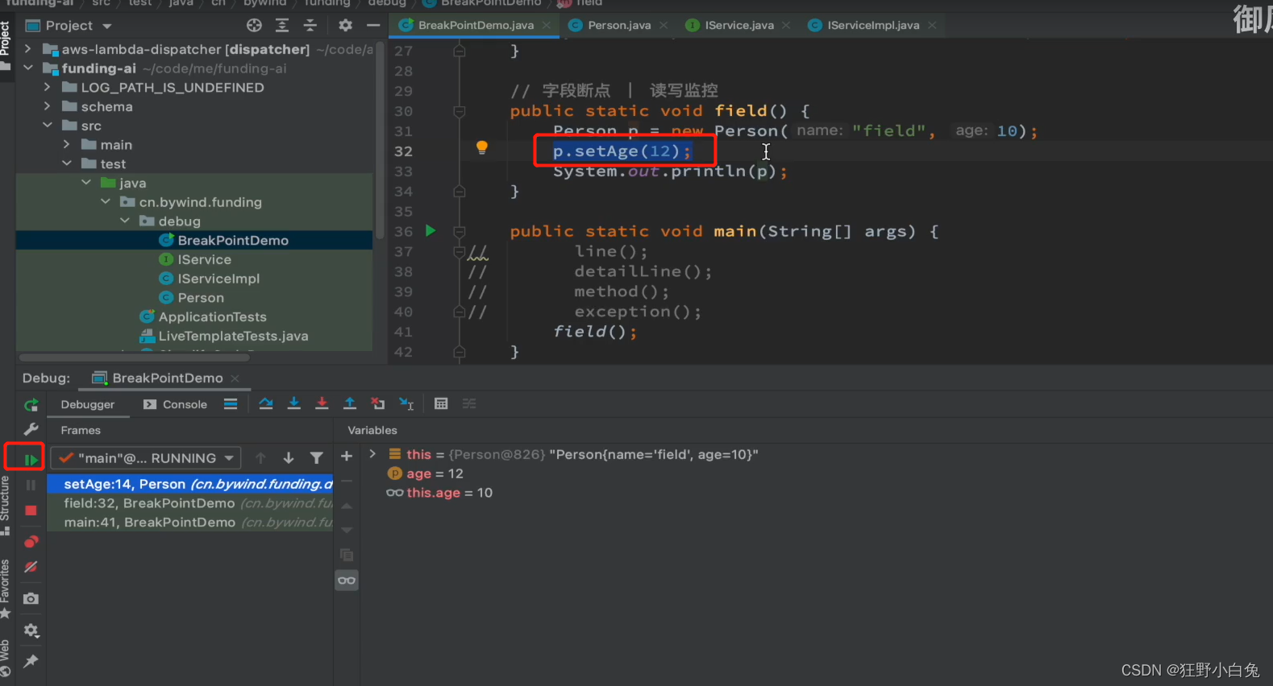The image size is (1273, 686).
Task: Click Show Execution Point icon
Action: [x=231, y=404]
